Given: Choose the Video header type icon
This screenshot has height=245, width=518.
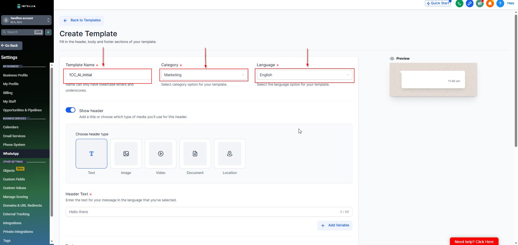Looking at the screenshot, I should 161,154.
